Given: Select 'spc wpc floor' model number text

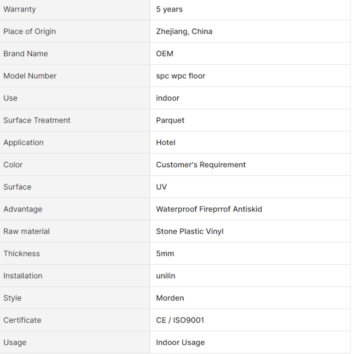Looking at the screenshot, I should [x=181, y=76].
